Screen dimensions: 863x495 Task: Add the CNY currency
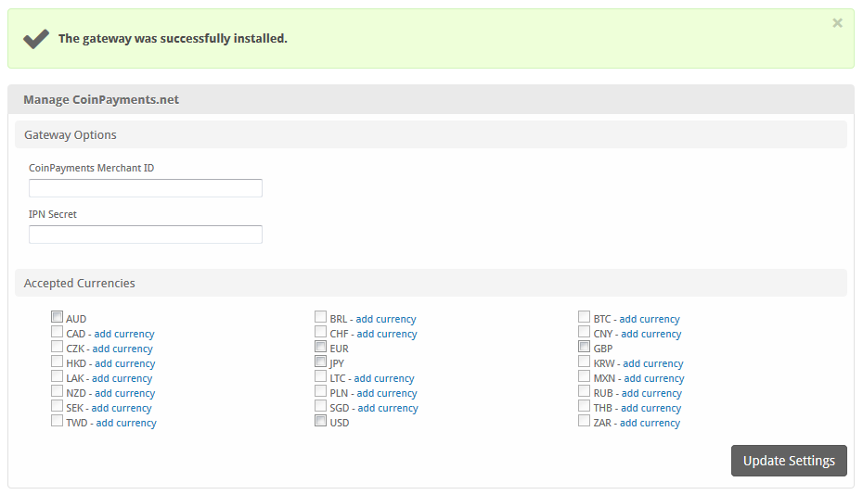[x=650, y=334]
